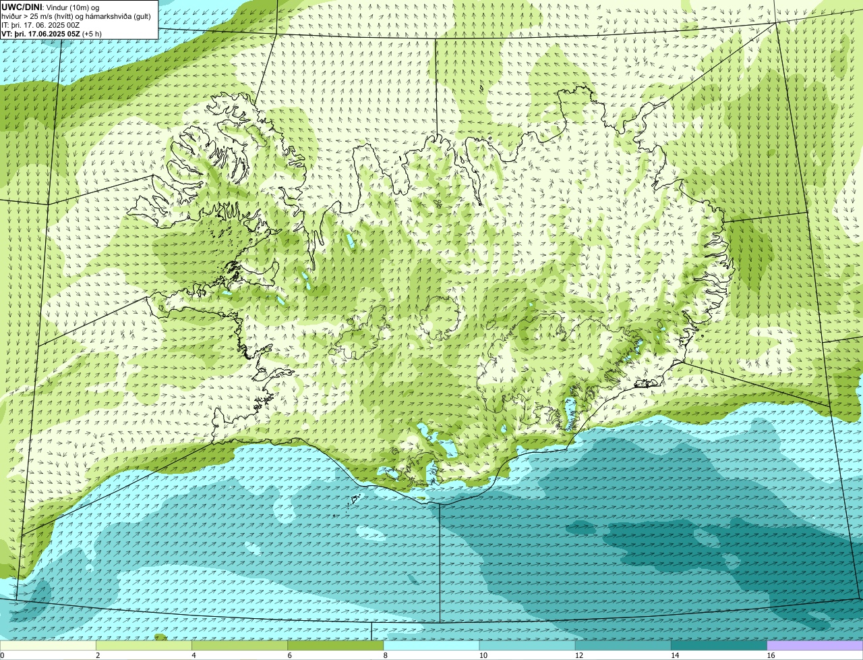863x660 pixels.
Task: Pick the green 4–6 m/s legend swatch
Action: coord(239,646)
